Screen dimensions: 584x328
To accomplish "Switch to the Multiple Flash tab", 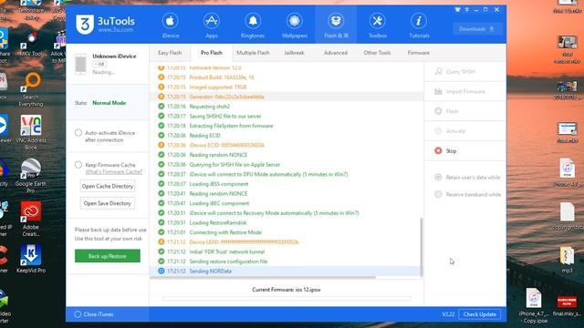I will point(253,53).
